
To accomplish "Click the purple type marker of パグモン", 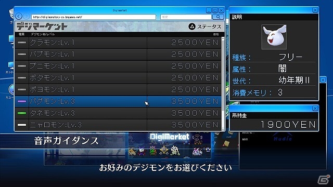I will [x=22, y=101].
